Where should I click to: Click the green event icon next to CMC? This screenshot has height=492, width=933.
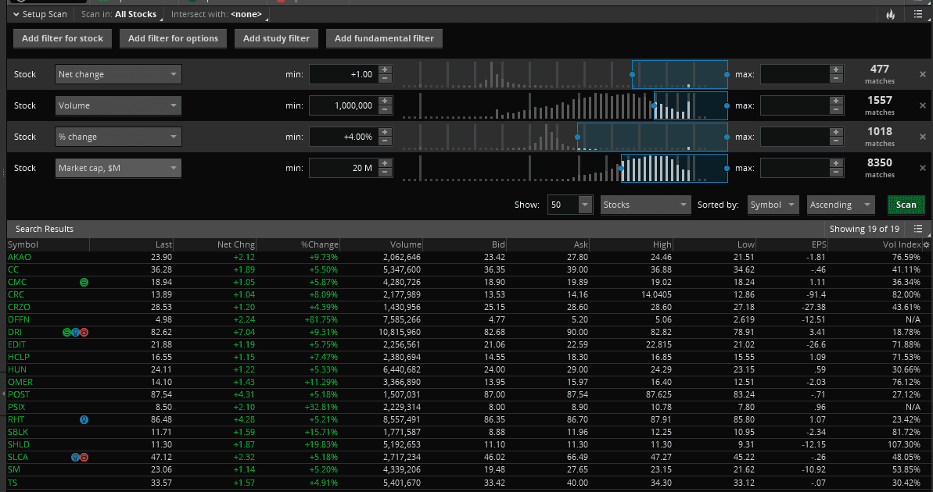pos(84,282)
